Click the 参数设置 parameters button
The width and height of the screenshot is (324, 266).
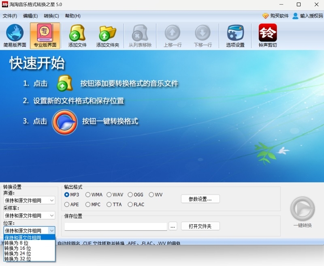200,199
